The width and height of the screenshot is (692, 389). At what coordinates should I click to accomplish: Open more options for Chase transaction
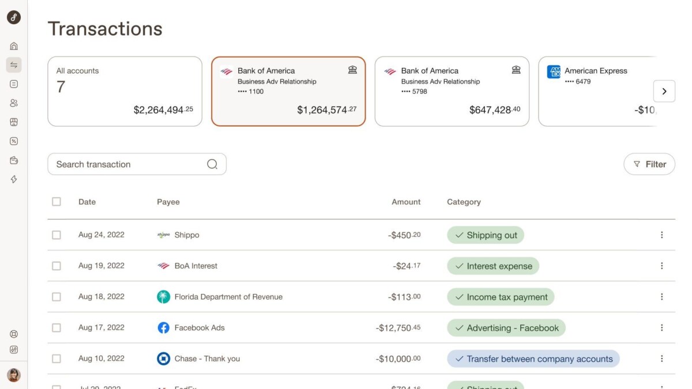point(661,358)
